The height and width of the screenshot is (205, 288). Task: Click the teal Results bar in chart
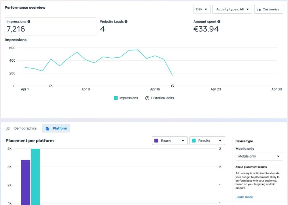coord(35,177)
